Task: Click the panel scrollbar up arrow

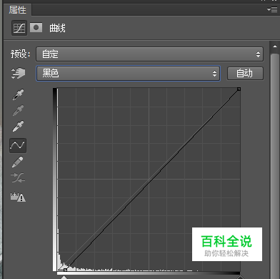Action: (x=275, y=46)
